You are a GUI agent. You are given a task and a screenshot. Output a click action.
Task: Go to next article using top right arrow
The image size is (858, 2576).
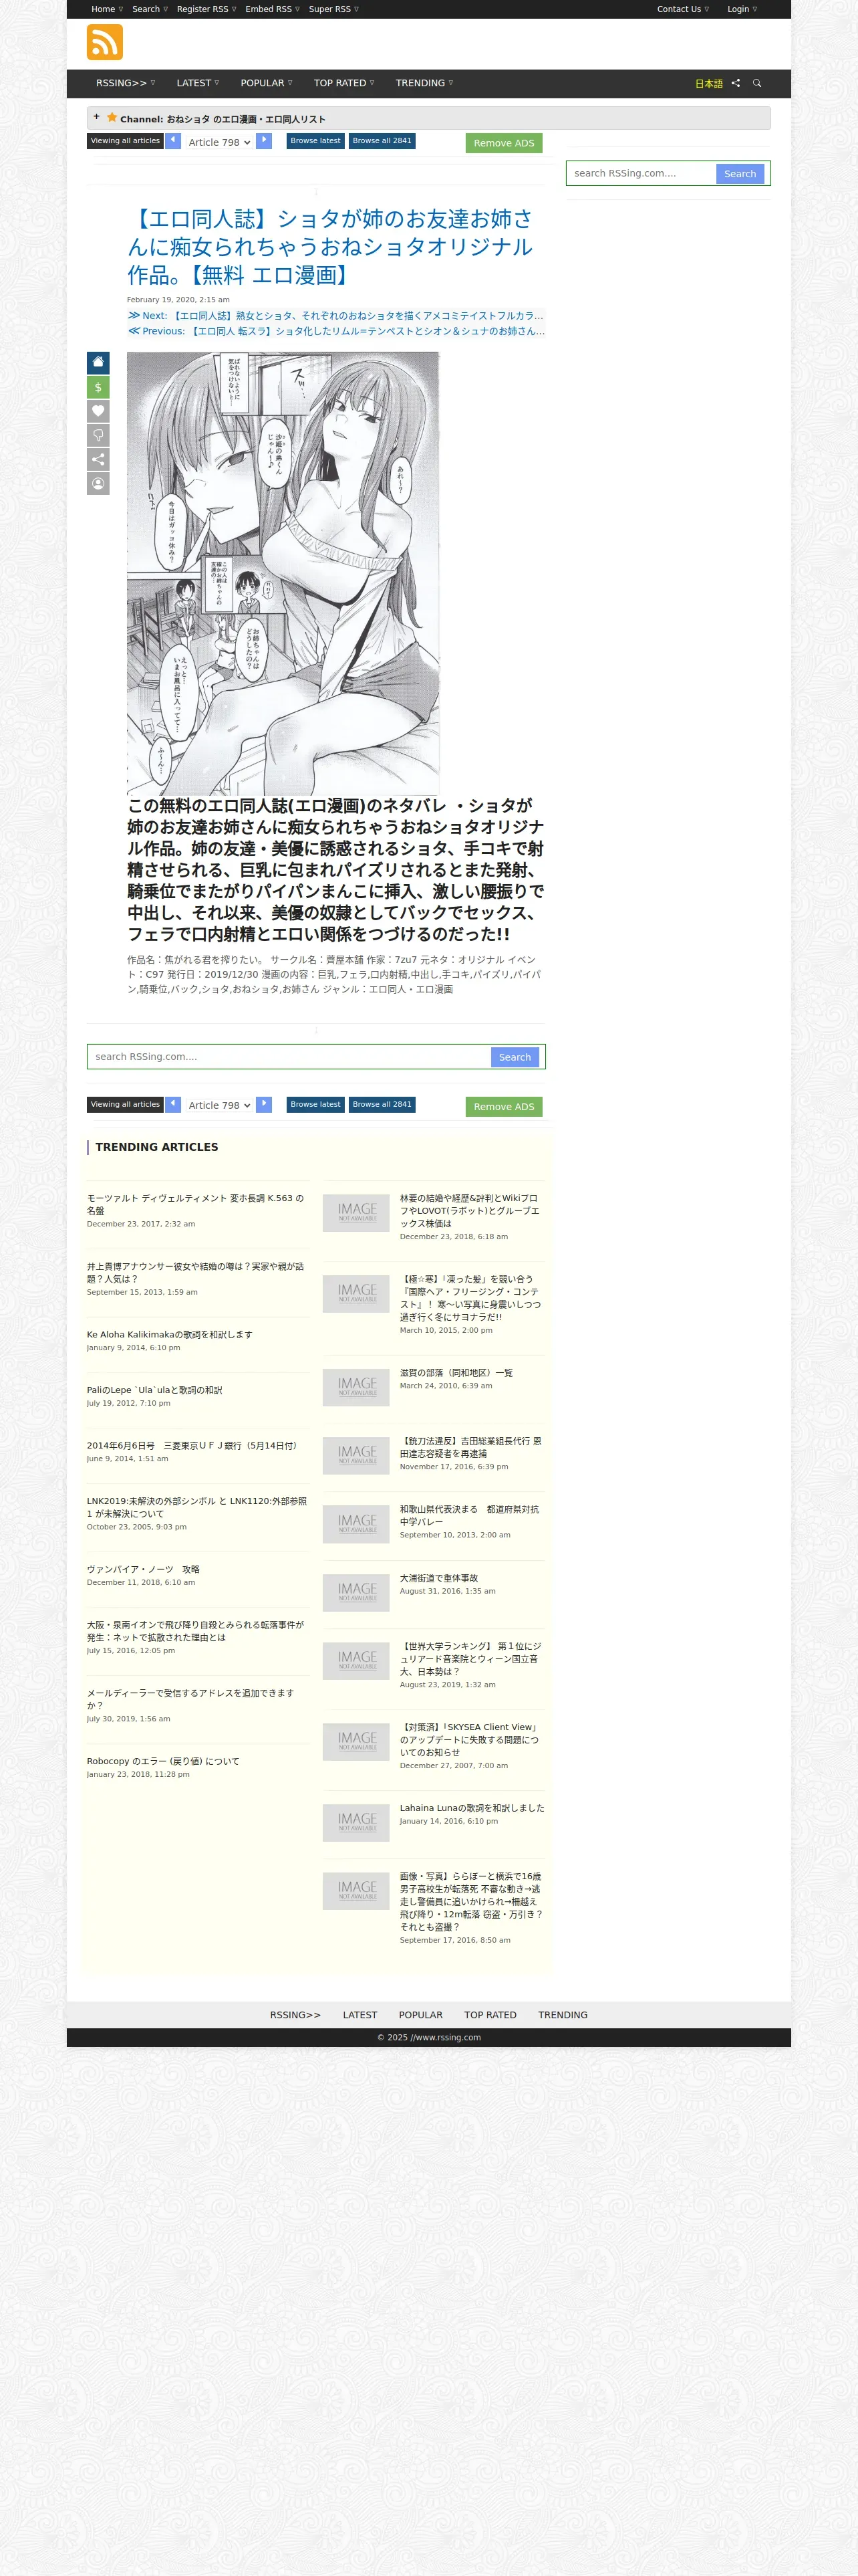(264, 141)
